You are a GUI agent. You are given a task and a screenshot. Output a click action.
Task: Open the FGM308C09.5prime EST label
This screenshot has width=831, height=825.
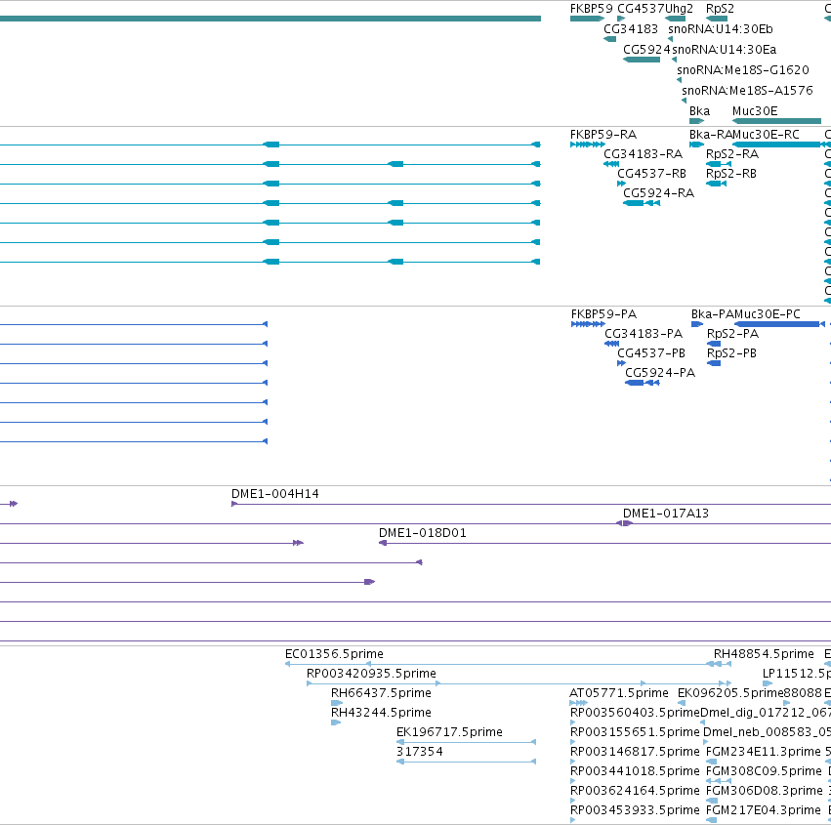764,771
